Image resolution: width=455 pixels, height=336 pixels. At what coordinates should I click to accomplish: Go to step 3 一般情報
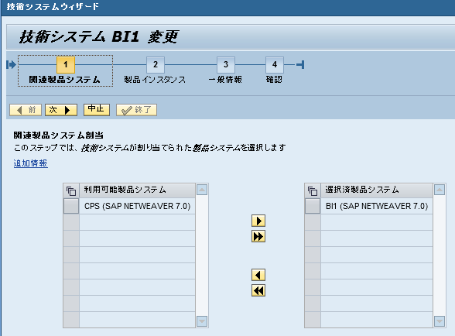[x=225, y=70]
